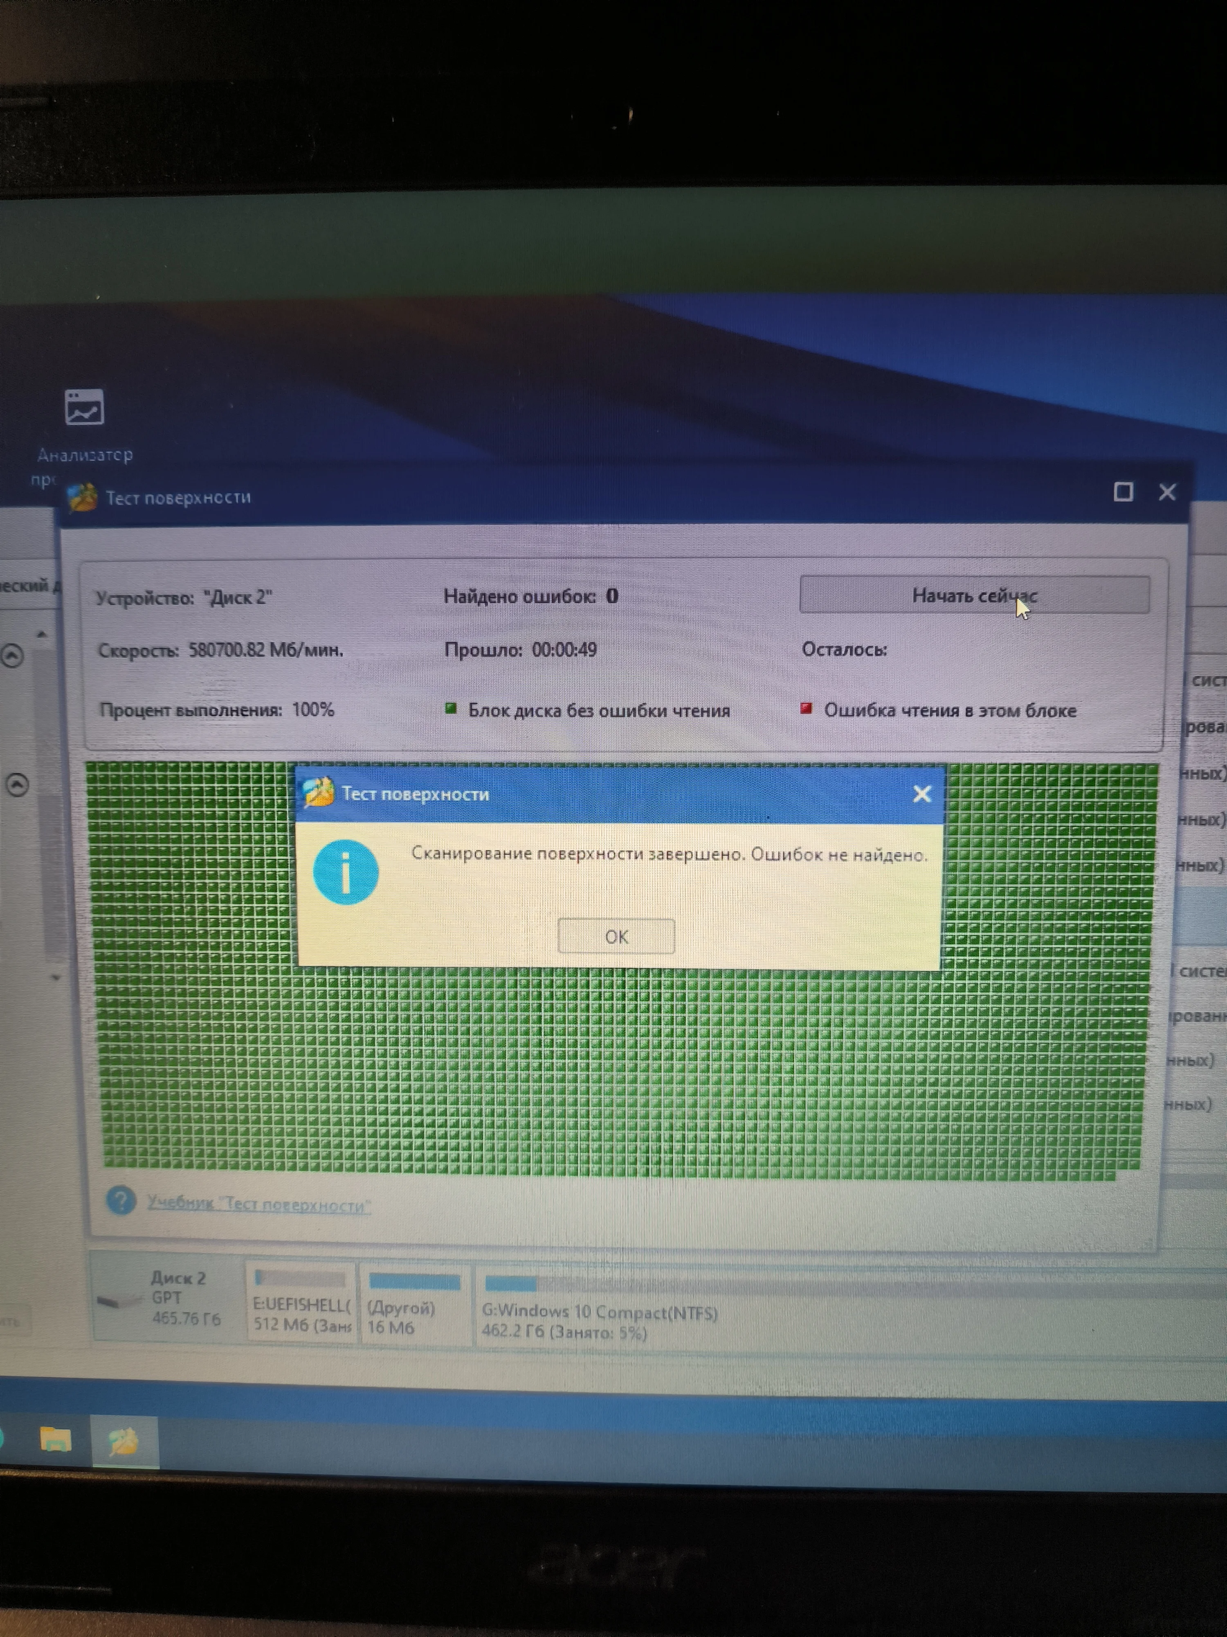Select the E:UEFISHELL 512 Мб partition

click(x=301, y=1303)
